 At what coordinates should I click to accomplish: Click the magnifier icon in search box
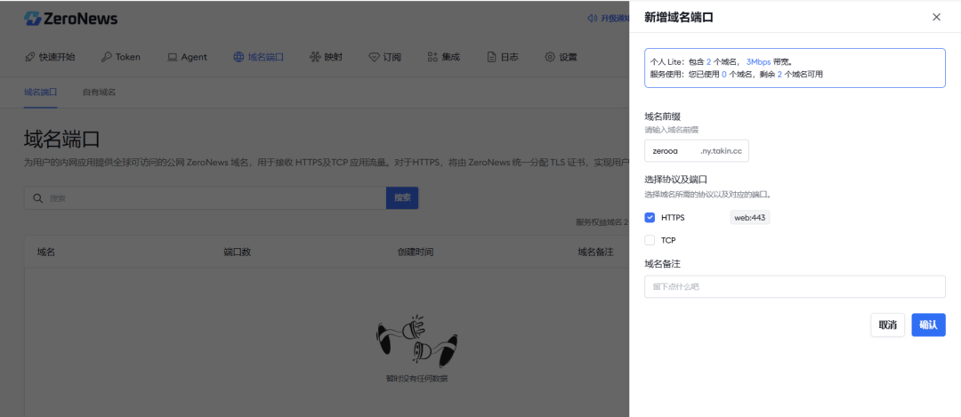tap(37, 197)
